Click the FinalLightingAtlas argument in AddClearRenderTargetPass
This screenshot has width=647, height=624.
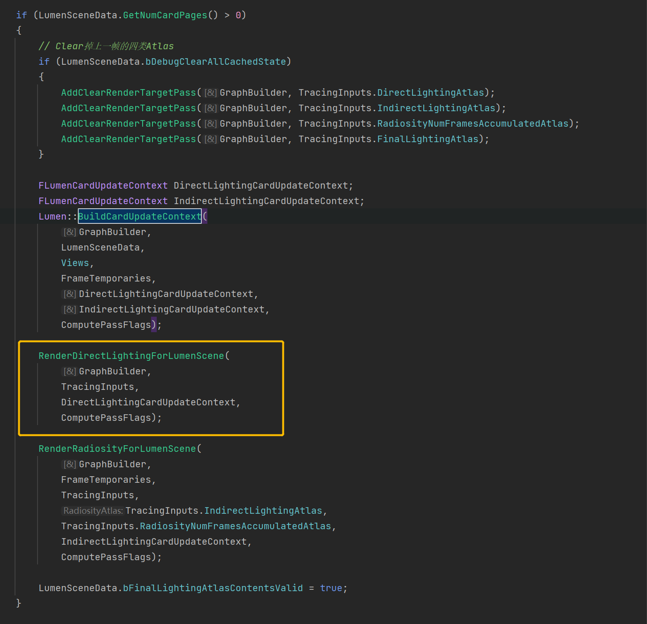tap(427, 139)
